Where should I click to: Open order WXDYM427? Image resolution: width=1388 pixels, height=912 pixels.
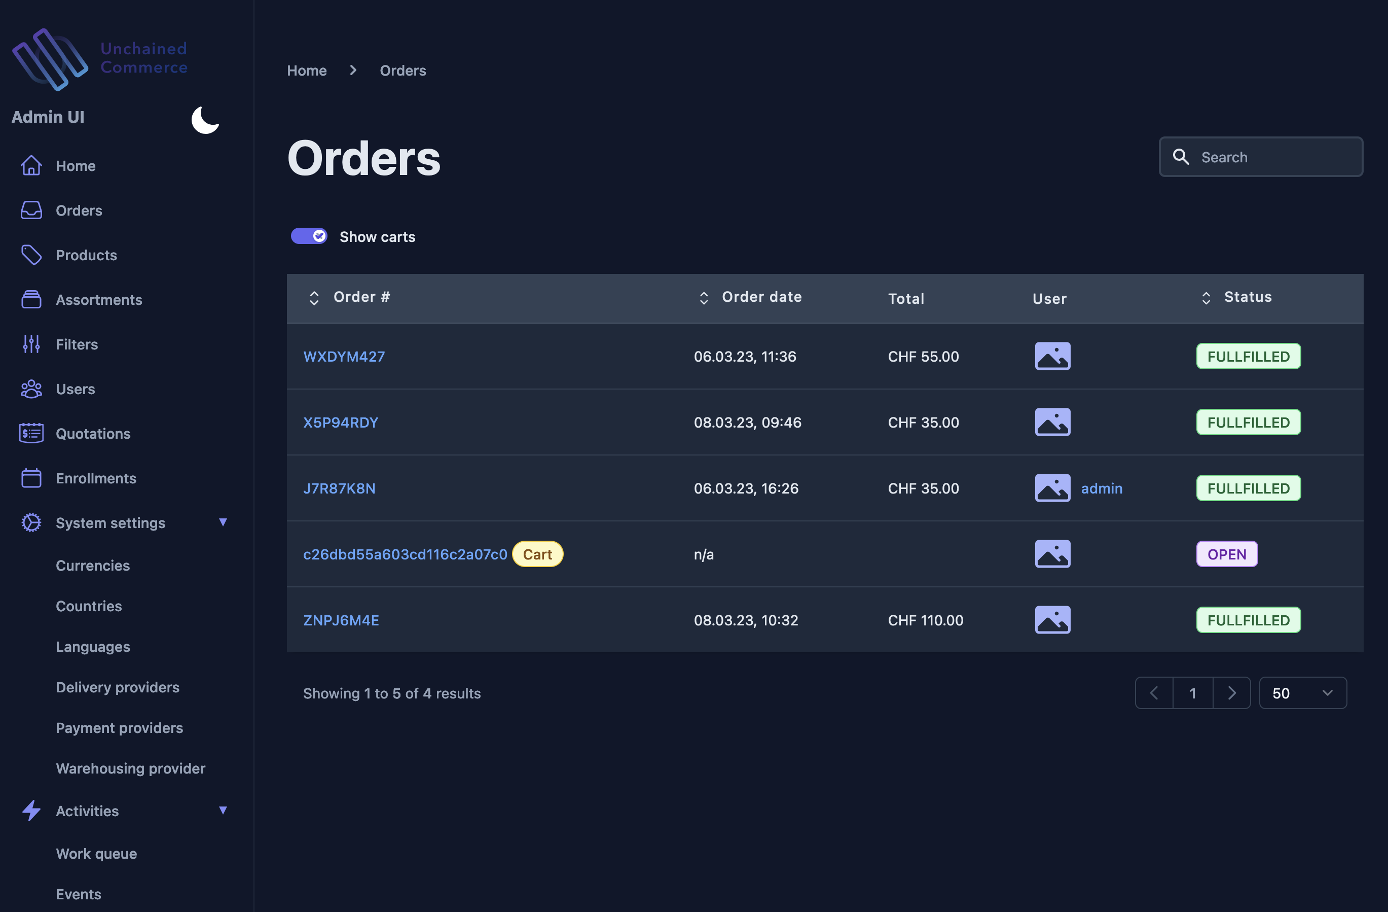[x=344, y=356]
